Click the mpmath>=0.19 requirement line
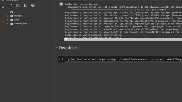 [123, 32]
